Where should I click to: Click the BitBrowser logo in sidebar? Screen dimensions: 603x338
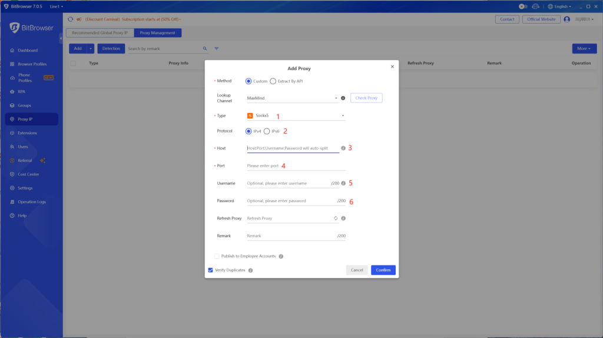[x=32, y=28]
